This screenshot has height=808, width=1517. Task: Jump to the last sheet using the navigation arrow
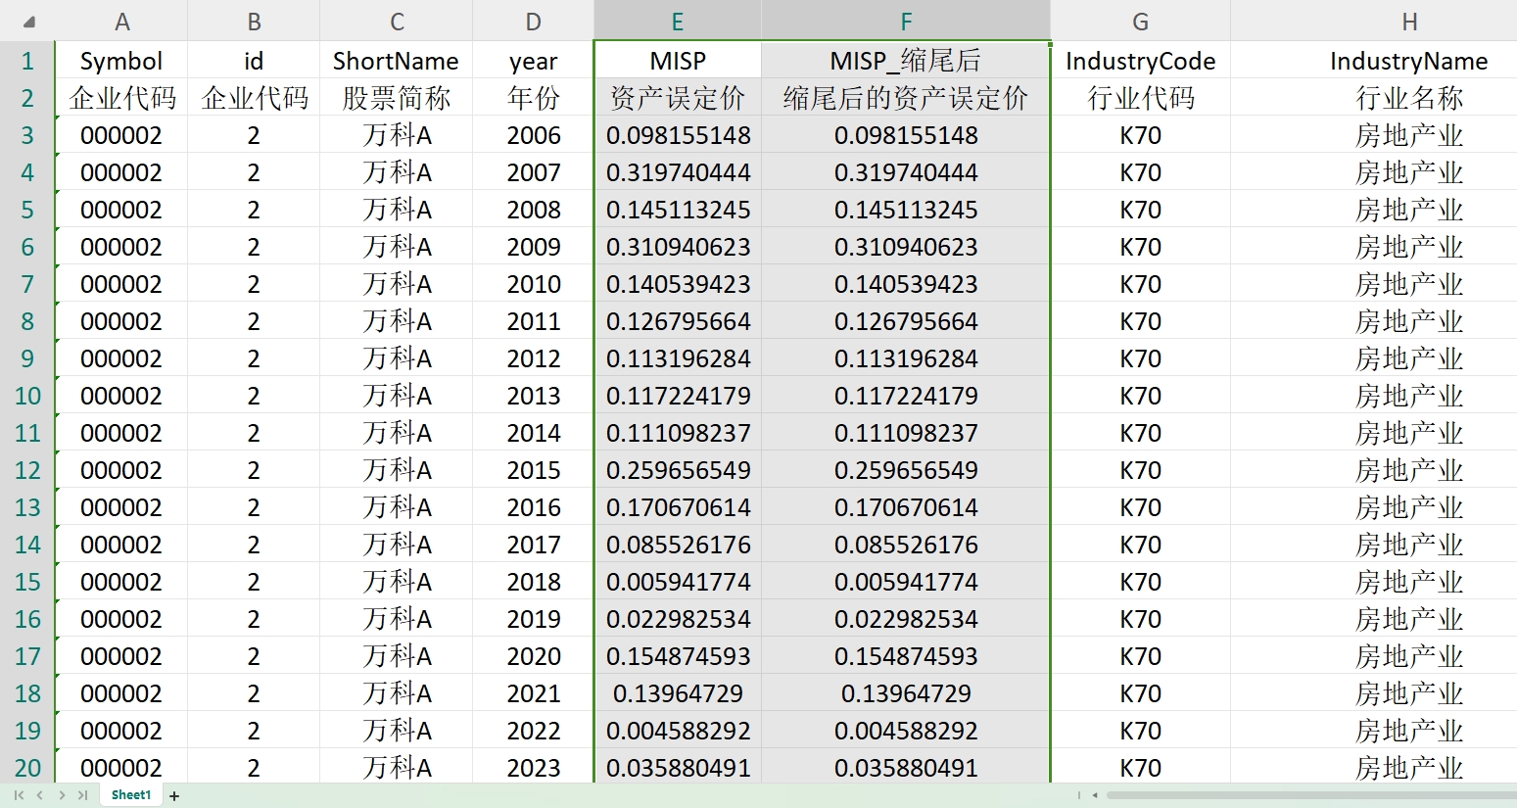coord(83,795)
